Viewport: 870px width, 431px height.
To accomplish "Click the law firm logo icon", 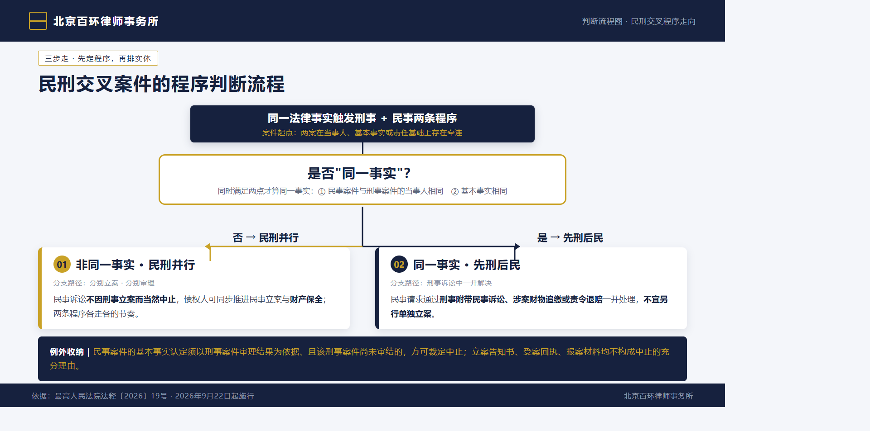I will point(38,21).
